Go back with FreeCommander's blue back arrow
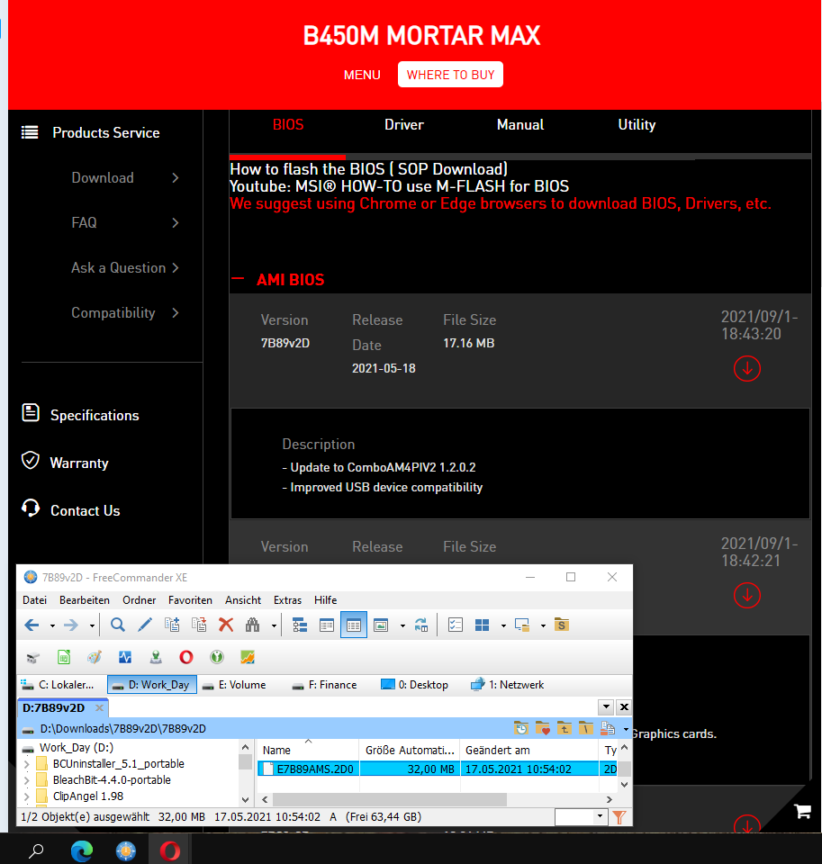 coord(32,625)
